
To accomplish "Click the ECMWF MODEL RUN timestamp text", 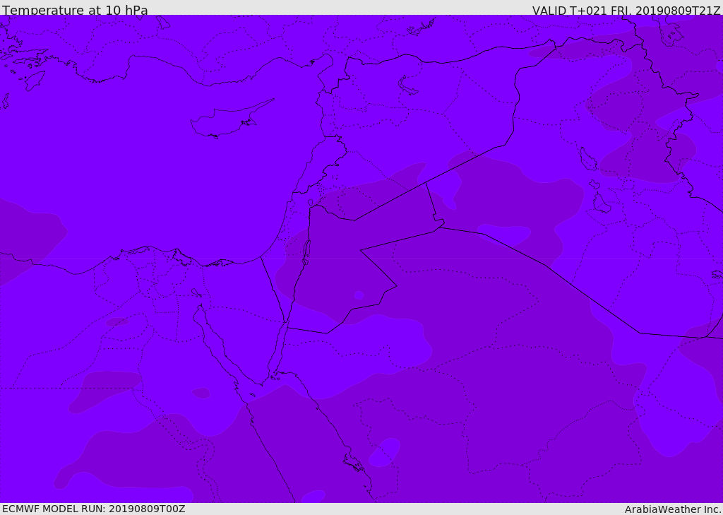I will point(93,509).
